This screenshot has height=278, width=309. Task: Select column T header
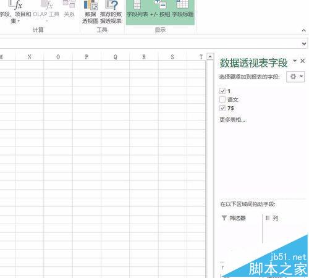pyautogui.click(x=197, y=57)
